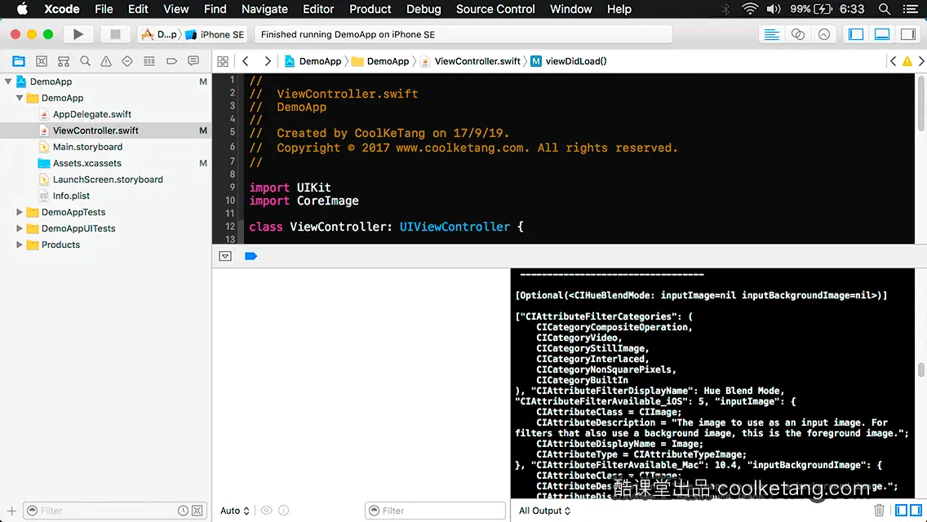This screenshot has width=927, height=522.
Task: Toggle the Debug area visibility
Action: coord(882,34)
